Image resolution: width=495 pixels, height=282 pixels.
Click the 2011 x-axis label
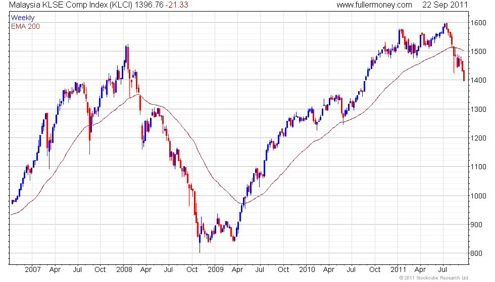(398, 270)
